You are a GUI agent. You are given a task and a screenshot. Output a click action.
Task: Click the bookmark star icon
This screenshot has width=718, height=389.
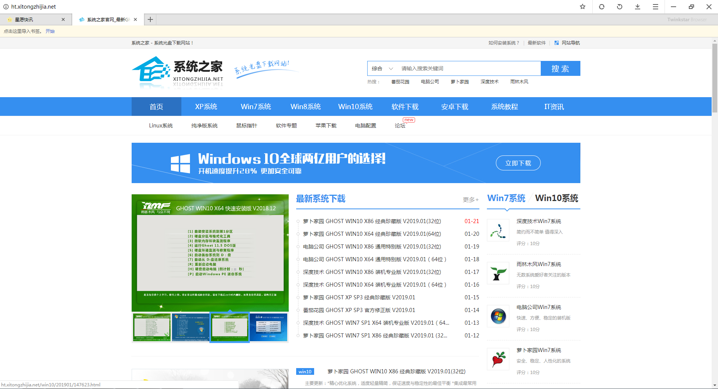point(583,7)
